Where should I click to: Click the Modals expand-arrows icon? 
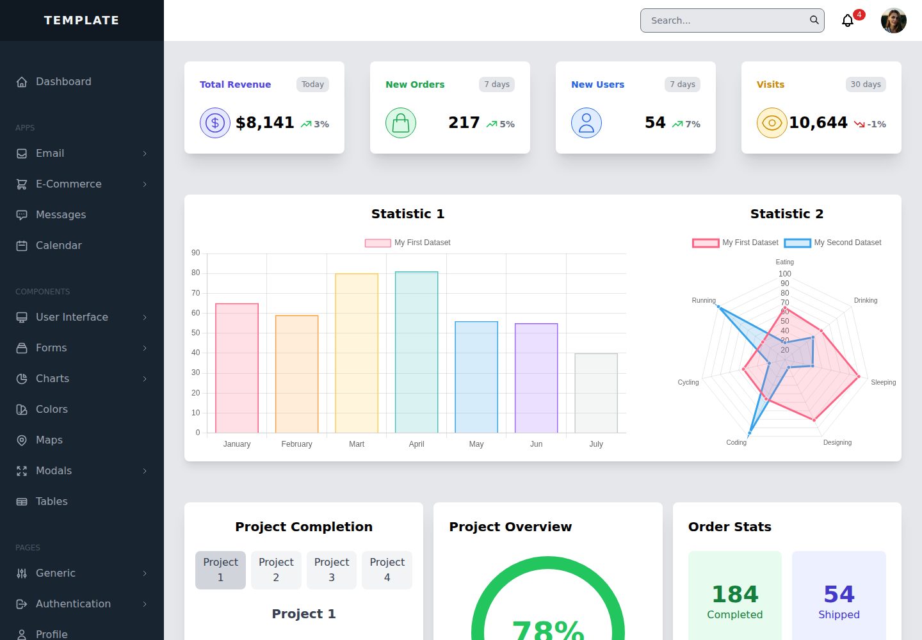tap(22, 471)
